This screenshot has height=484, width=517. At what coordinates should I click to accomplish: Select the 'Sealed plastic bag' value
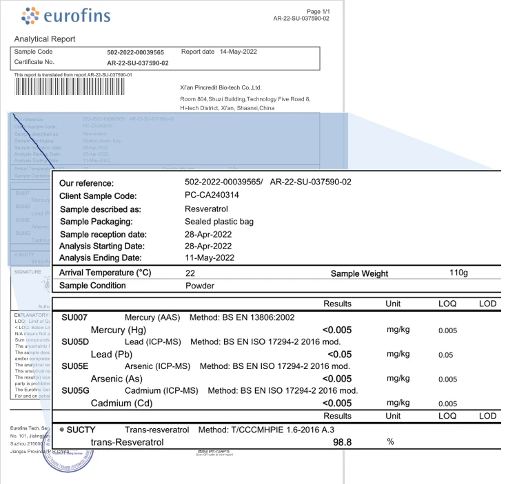tap(219, 222)
